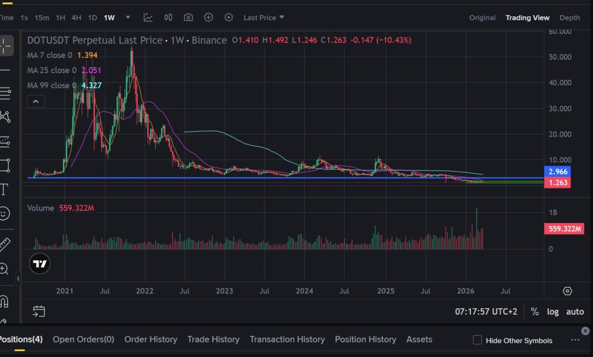The height and width of the screenshot is (357, 593).
Task: Toggle the log scale option
Action: click(552, 312)
